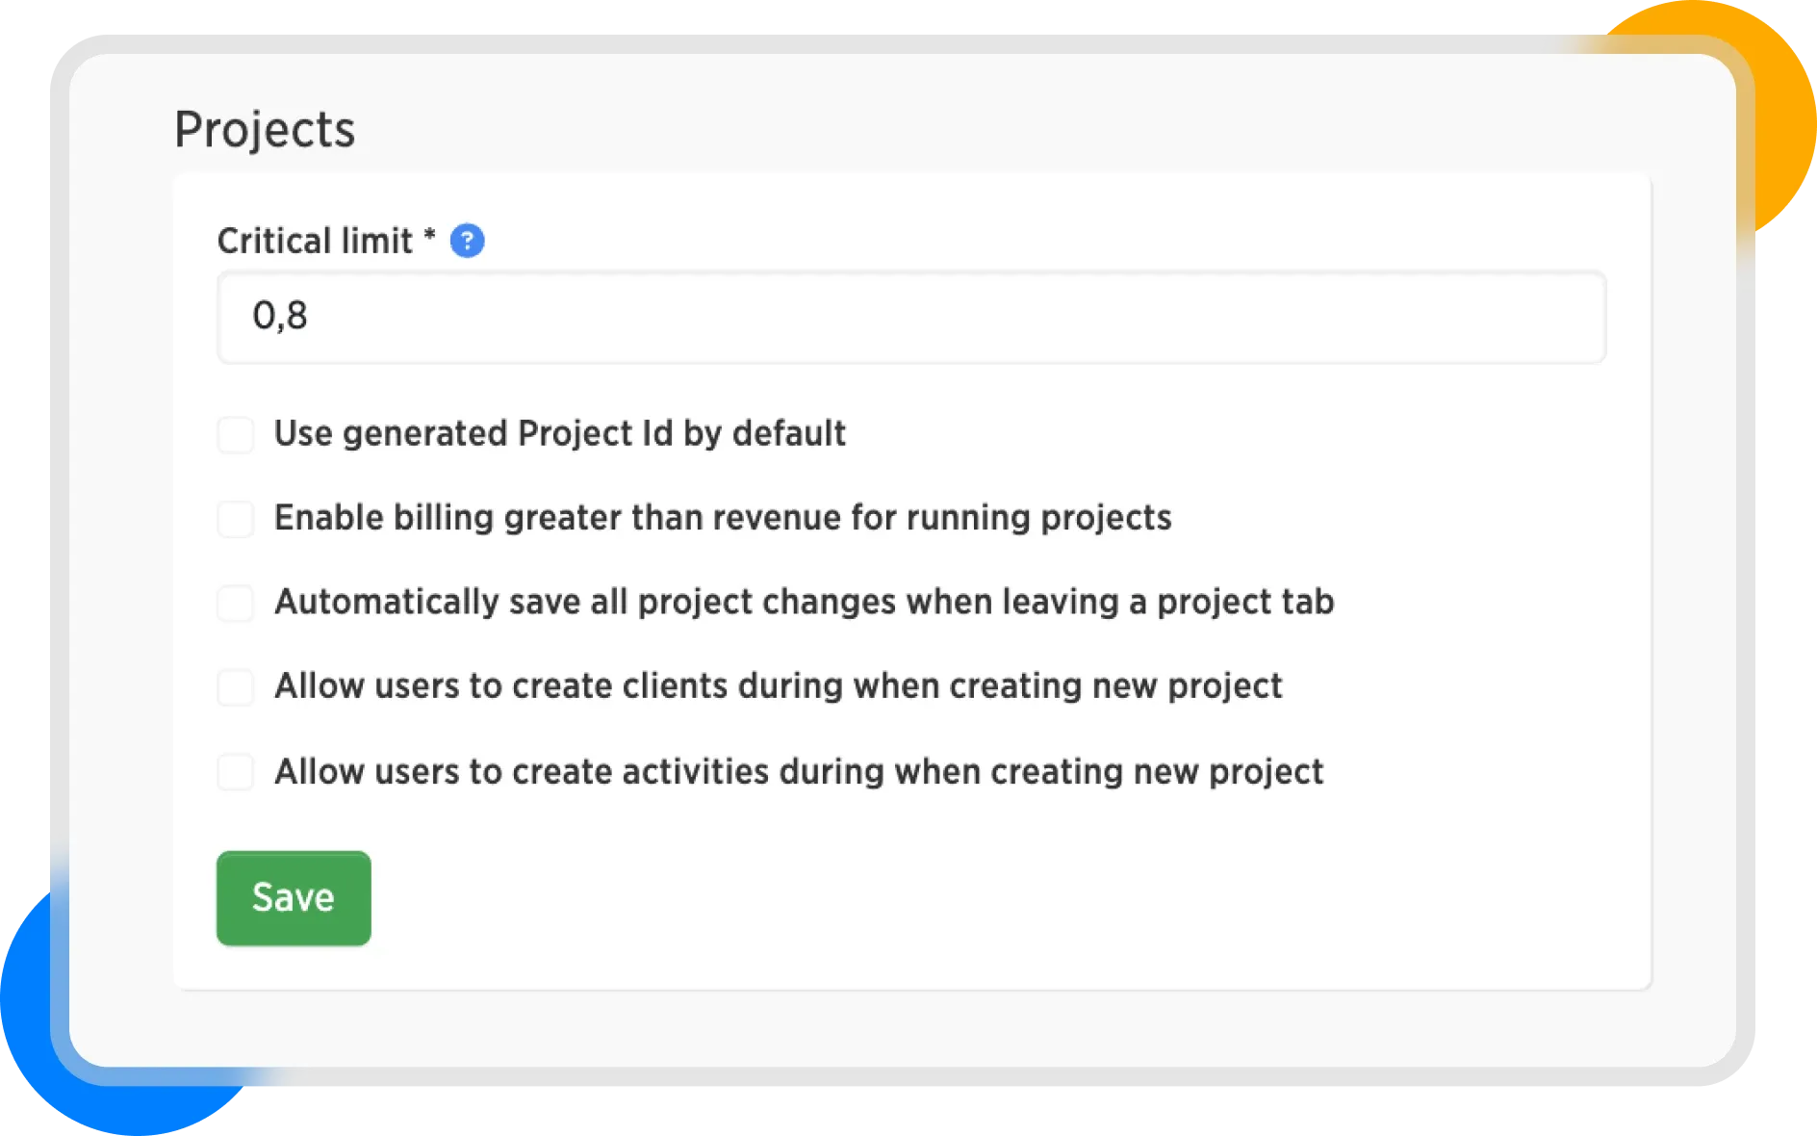This screenshot has height=1136, width=1817.
Task: Click the 'Allow users to create clients' label text
Action: point(778,686)
